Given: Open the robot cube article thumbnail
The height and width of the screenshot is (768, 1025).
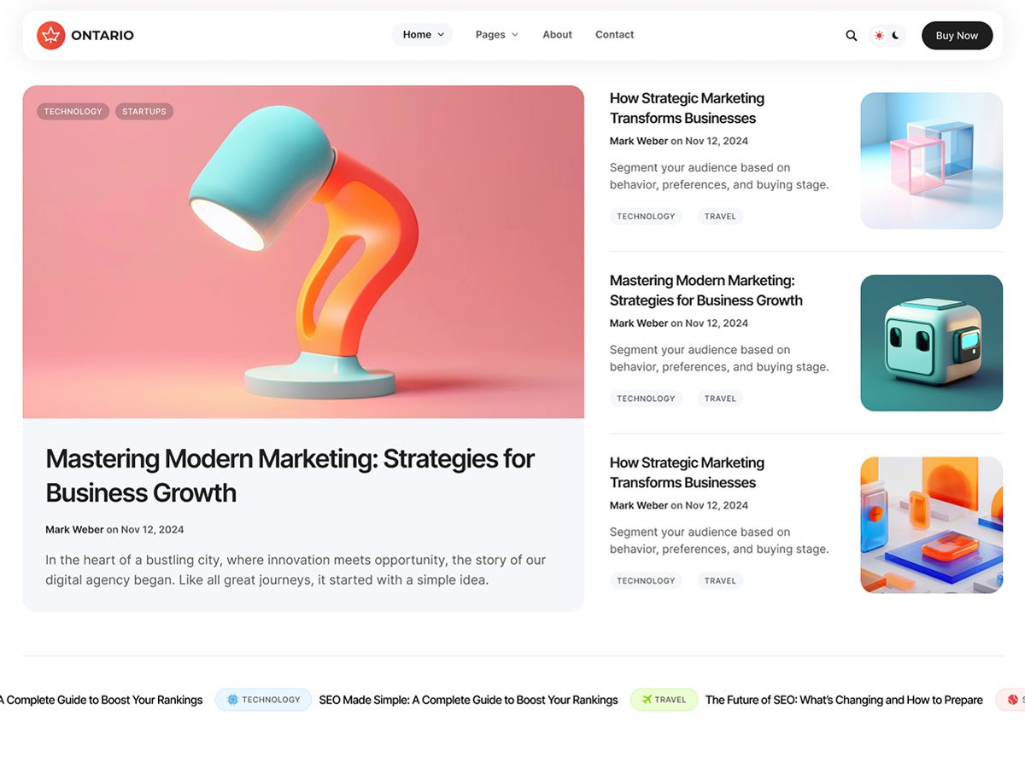Looking at the screenshot, I should (931, 343).
